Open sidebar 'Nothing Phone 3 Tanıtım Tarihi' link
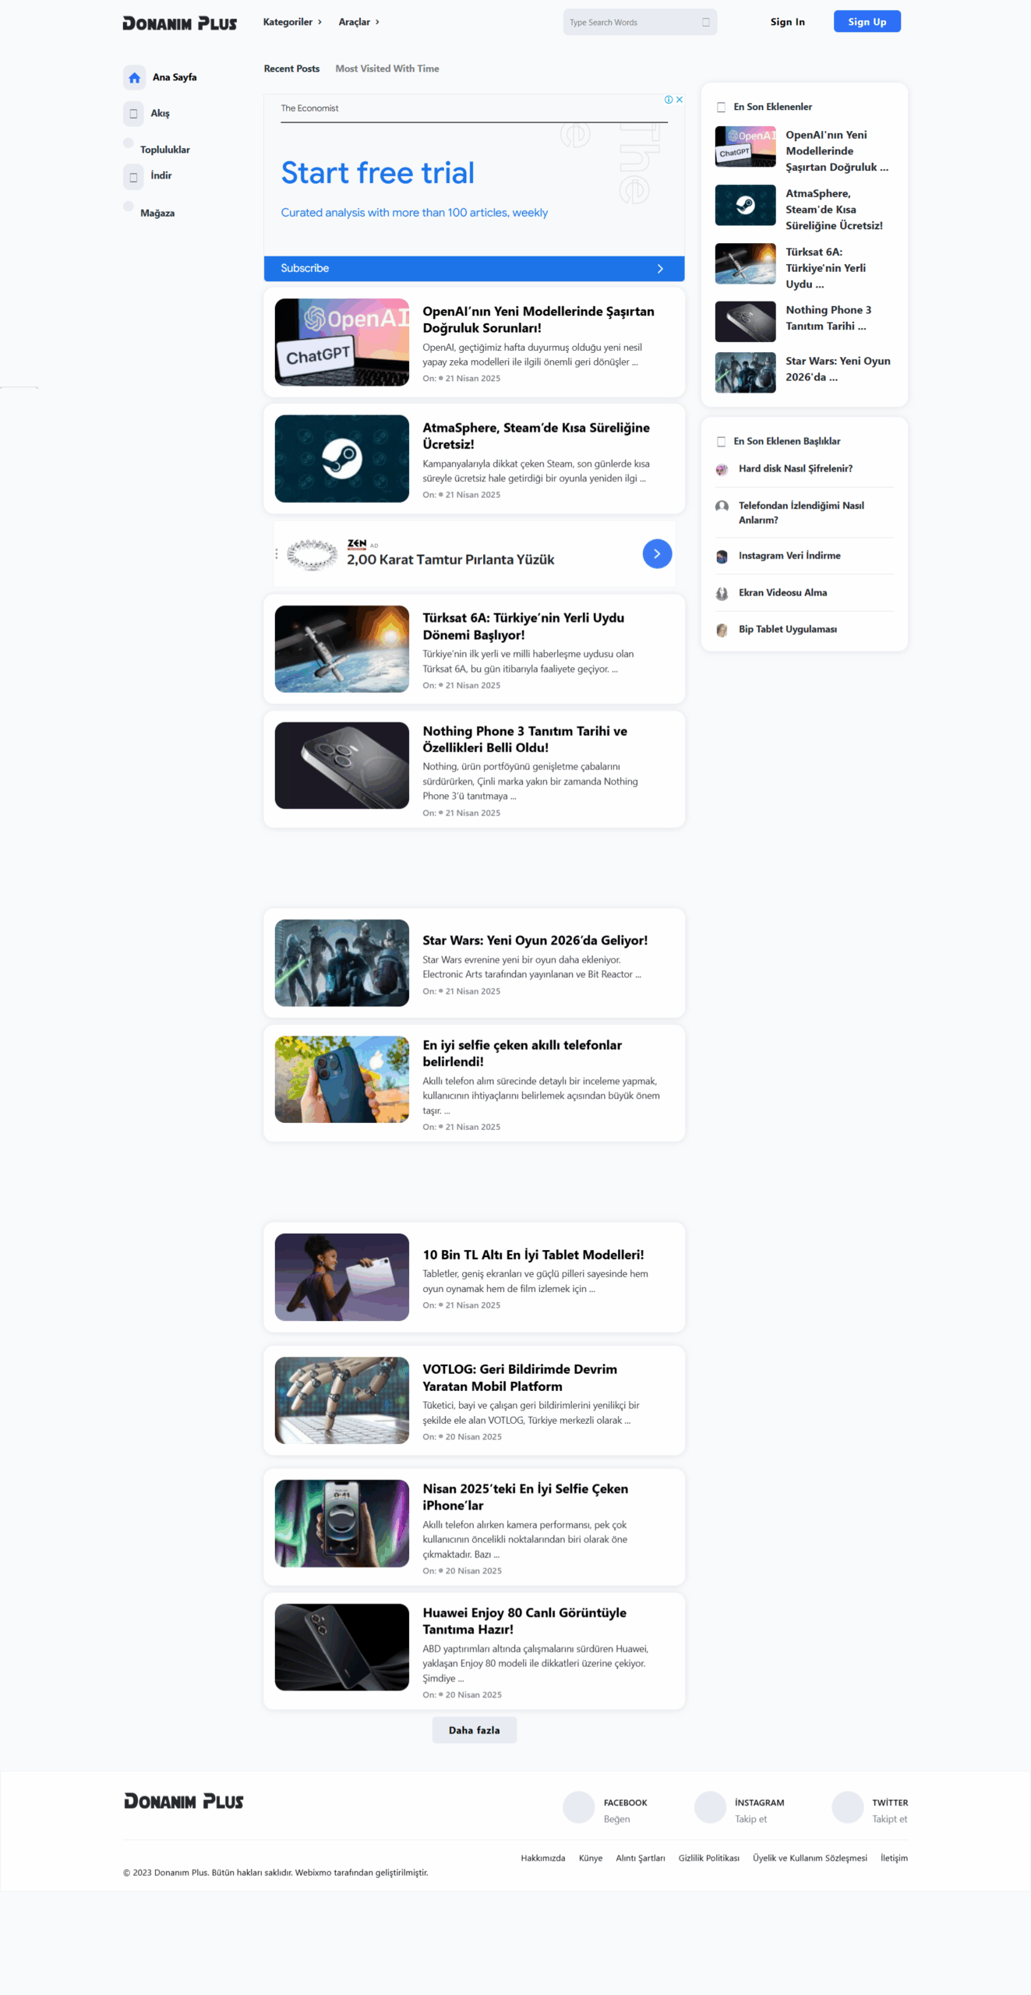 click(828, 318)
